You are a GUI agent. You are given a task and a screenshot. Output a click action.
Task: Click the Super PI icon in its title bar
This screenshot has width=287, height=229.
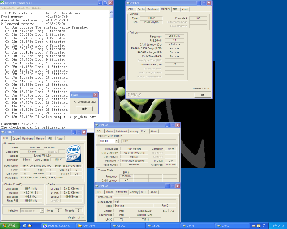[3, 3]
